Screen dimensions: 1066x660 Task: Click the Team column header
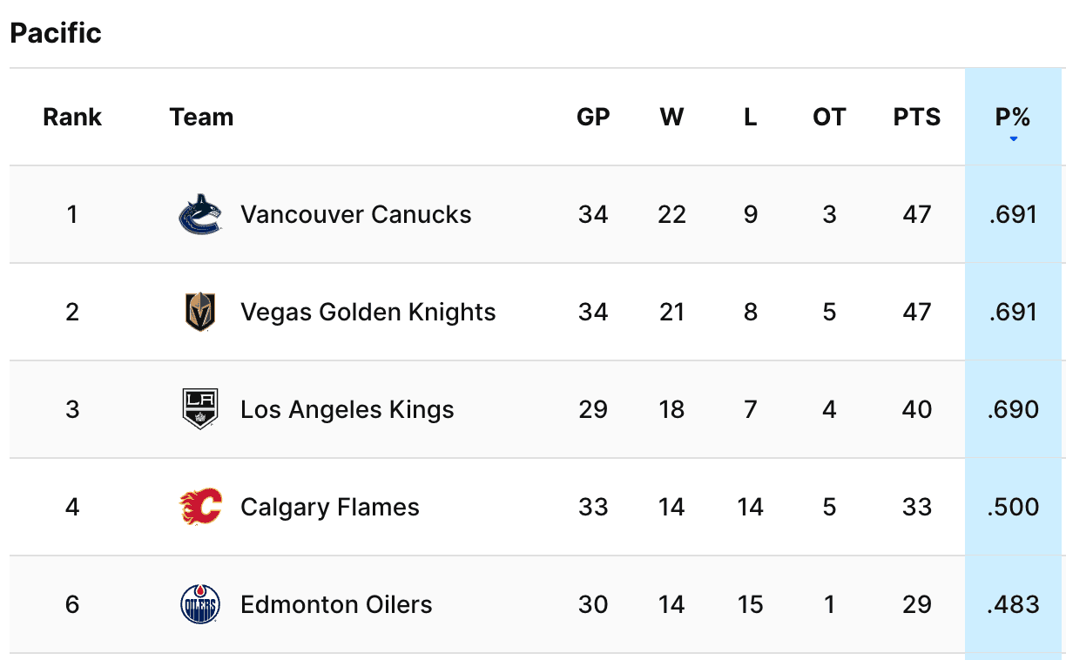[x=201, y=117]
